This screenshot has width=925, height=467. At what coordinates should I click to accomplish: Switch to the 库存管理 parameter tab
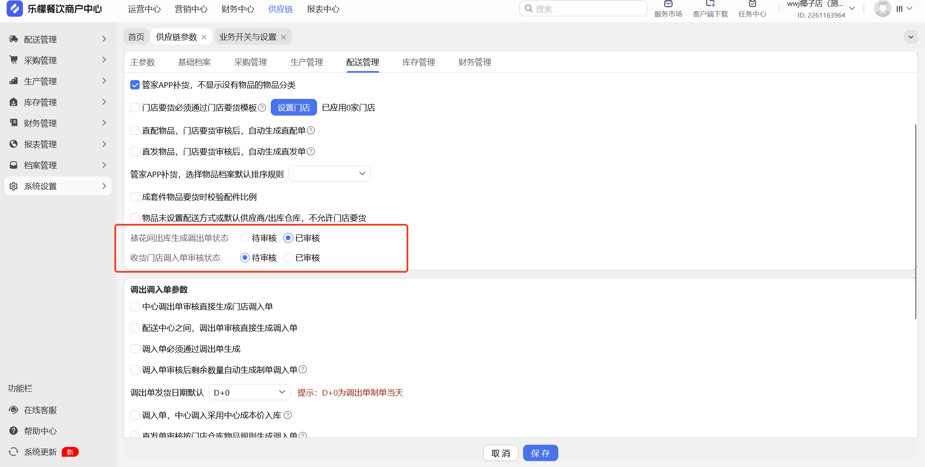pos(419,62)
